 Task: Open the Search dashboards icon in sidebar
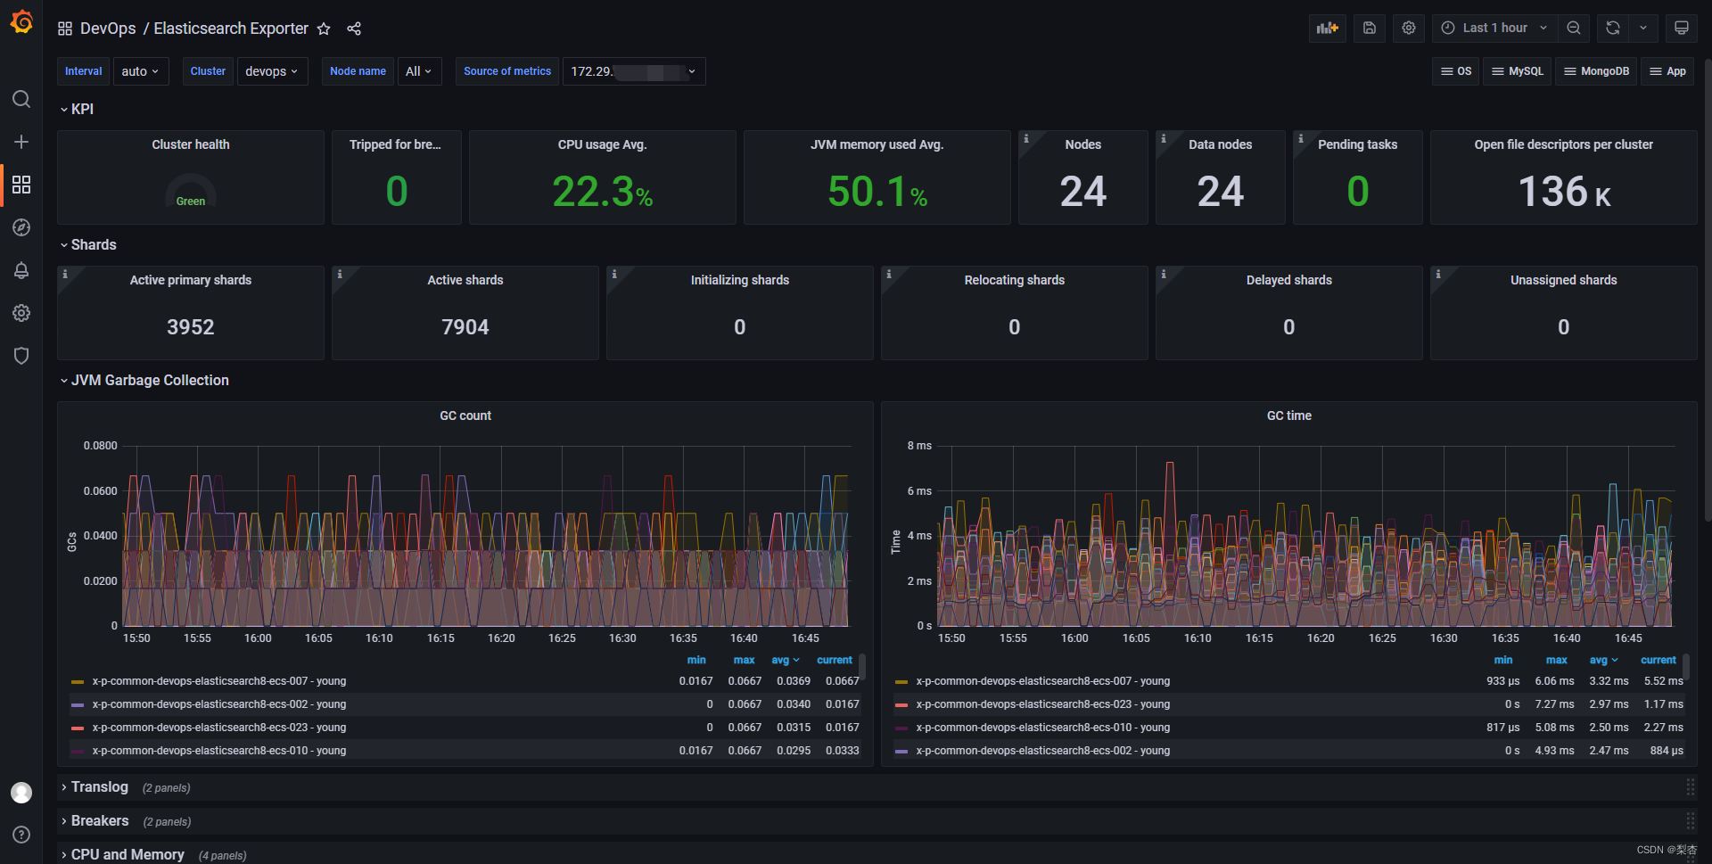(x=21, y=99)
